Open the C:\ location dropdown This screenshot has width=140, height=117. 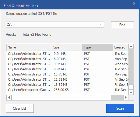(x=101, y=25)
